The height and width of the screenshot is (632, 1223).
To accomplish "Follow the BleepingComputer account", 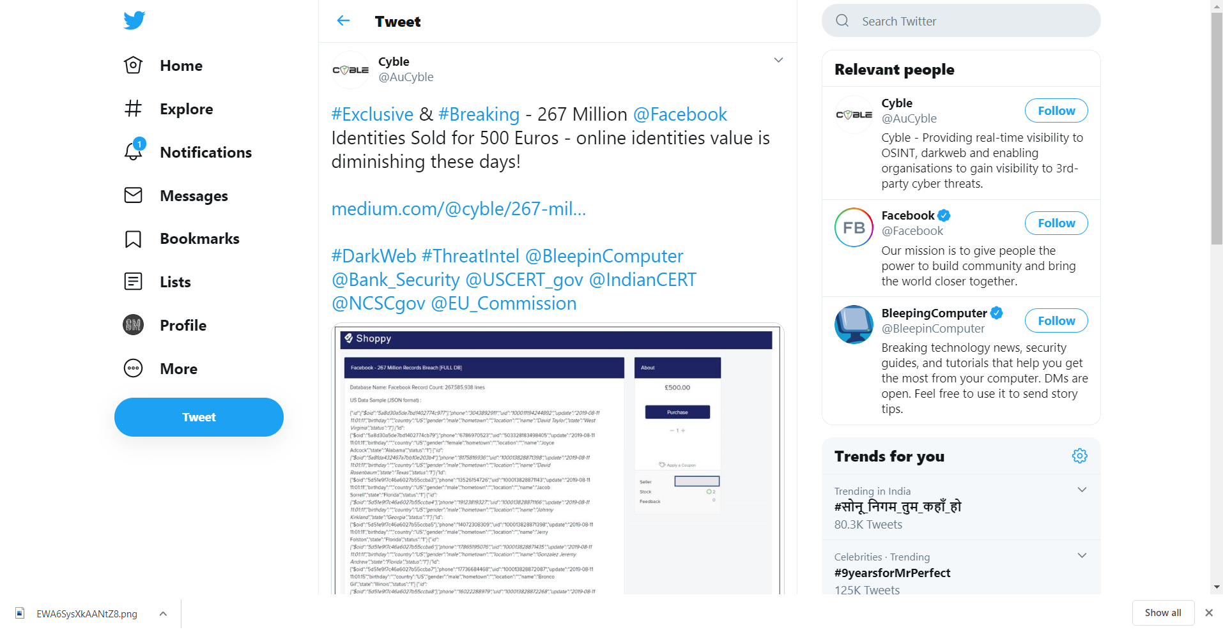I will 1056,320.
